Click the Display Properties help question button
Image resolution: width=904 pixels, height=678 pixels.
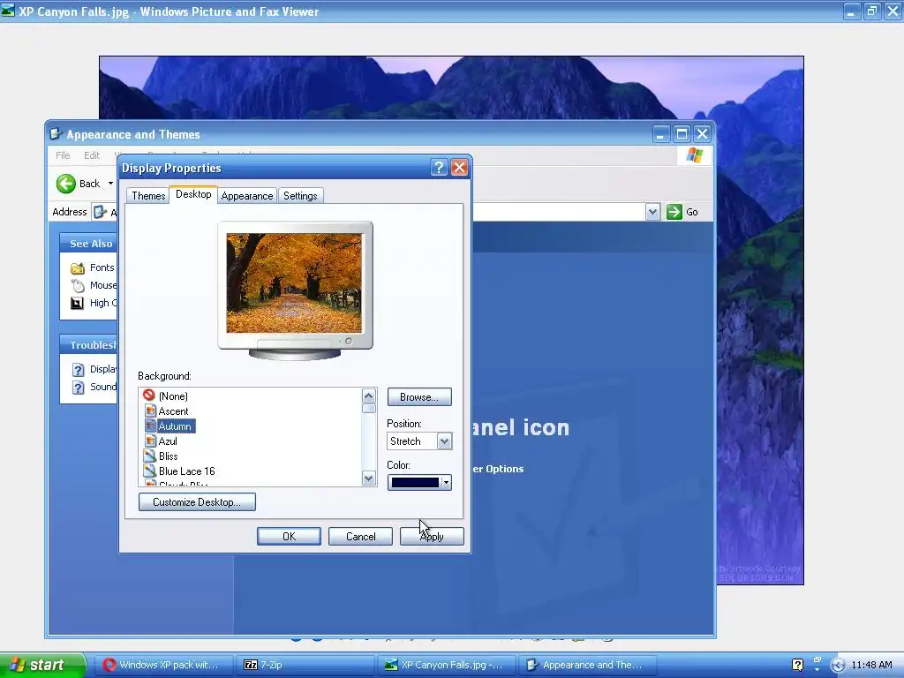(439, 168)
